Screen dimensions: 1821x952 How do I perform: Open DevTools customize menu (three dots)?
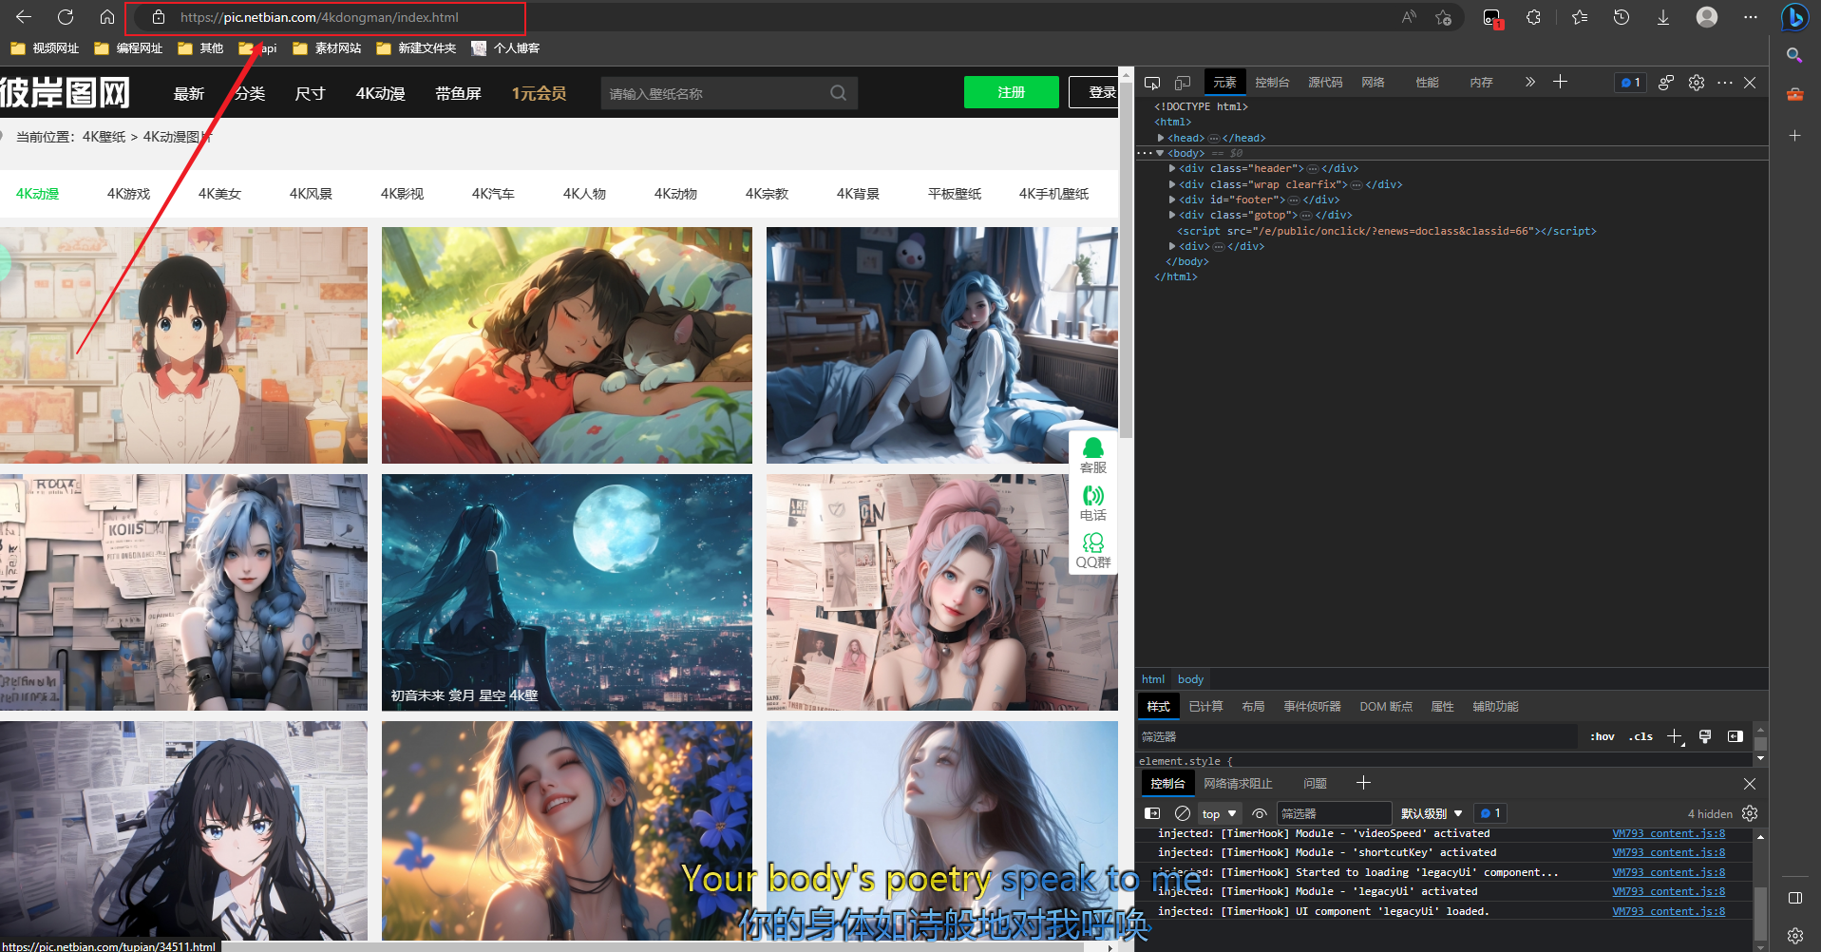click(1725, 83)
